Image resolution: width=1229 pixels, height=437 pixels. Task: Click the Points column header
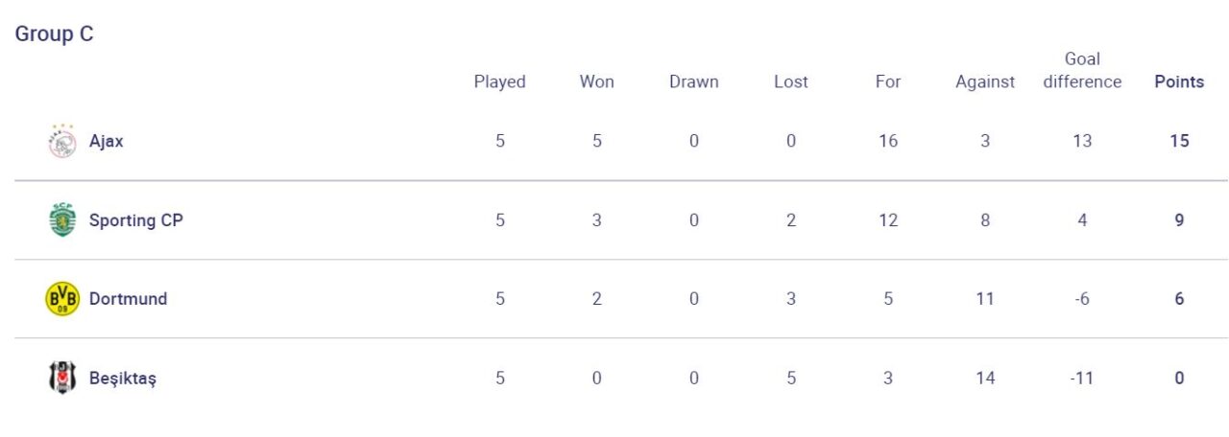click(1179, 81)
